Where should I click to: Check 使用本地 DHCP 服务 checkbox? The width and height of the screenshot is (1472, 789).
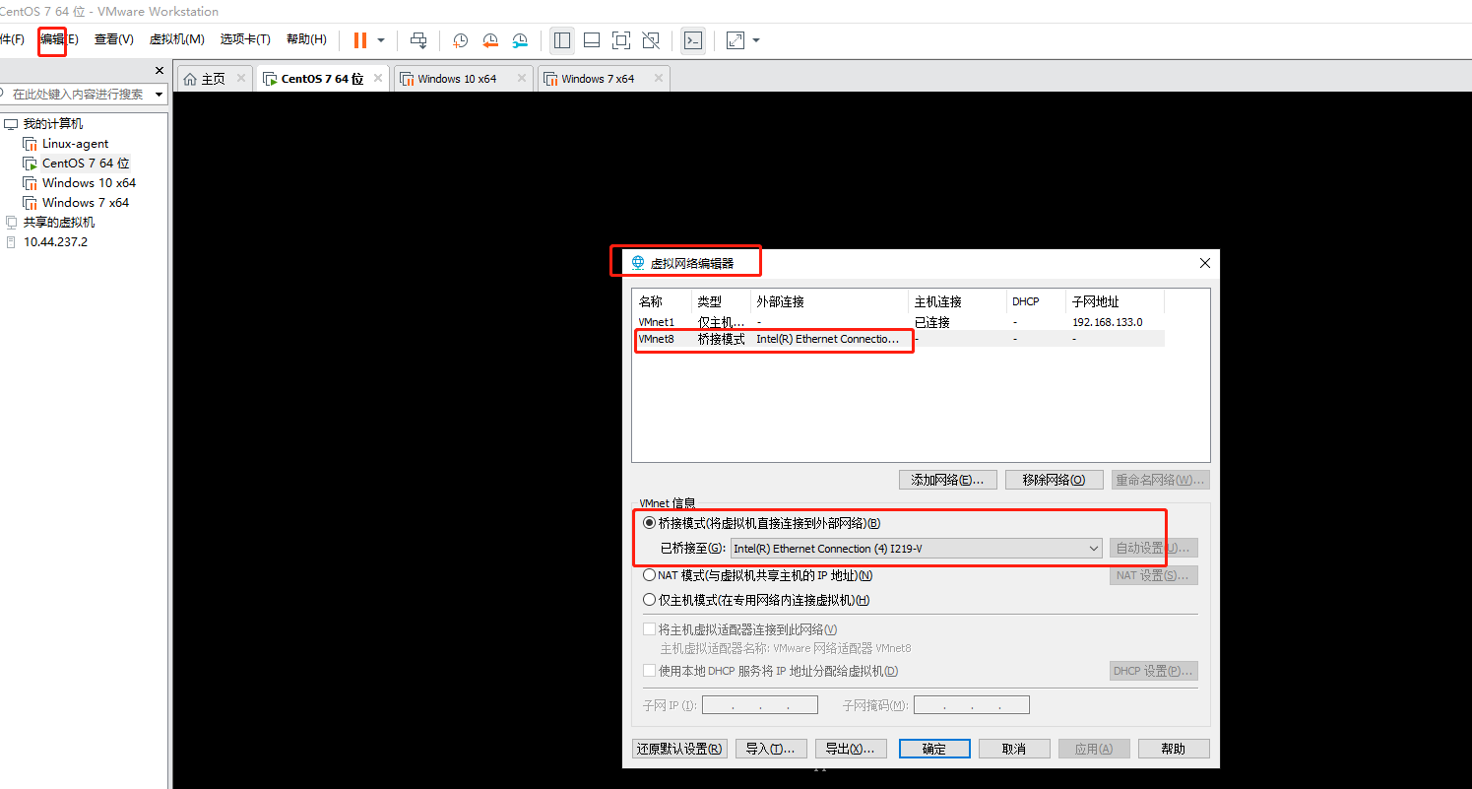(x=649, y=671)
